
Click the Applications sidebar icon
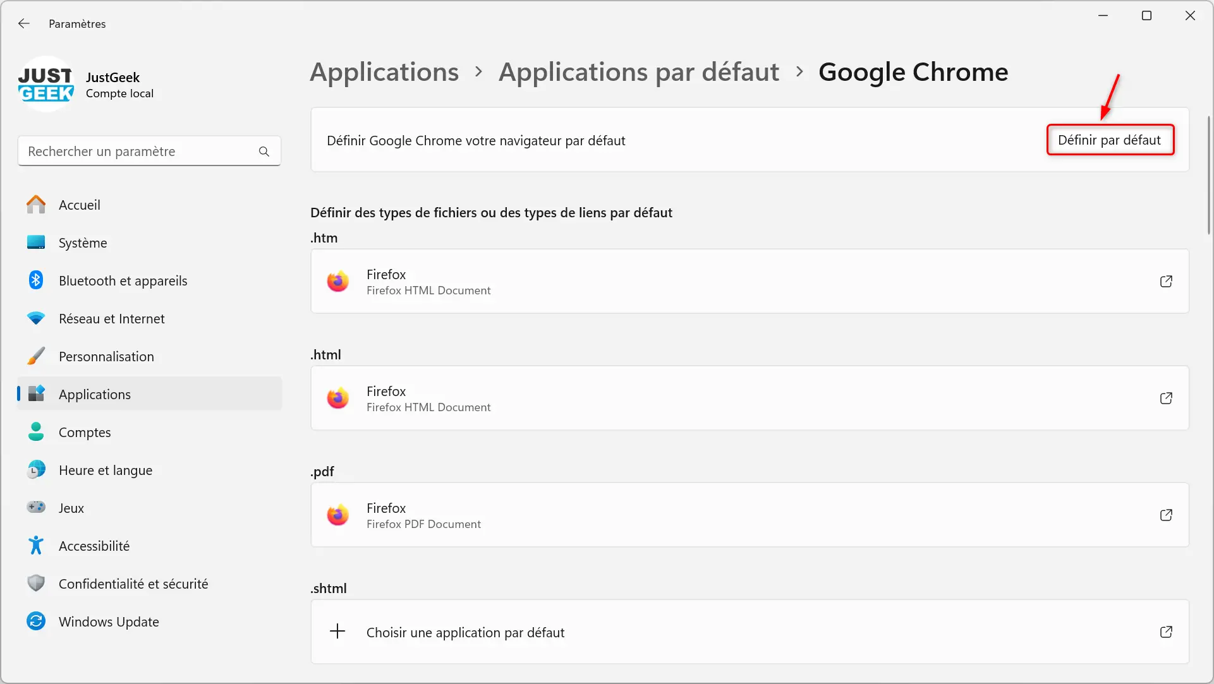[x=36, y=393]
